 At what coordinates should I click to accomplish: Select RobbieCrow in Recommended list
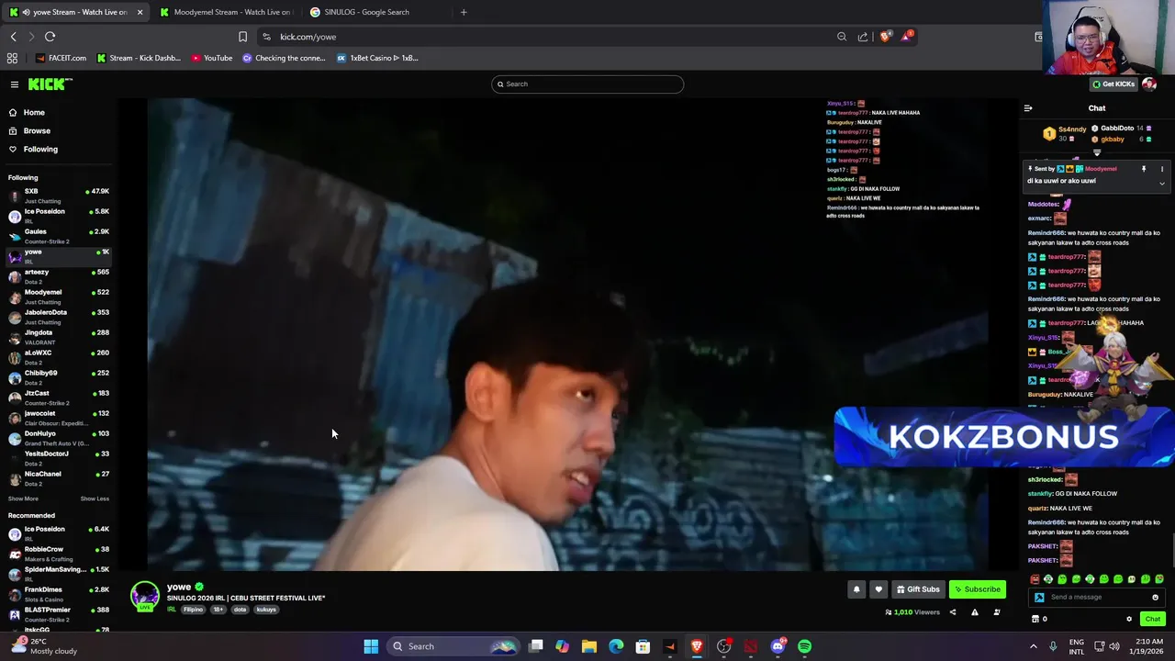[59, 553]
